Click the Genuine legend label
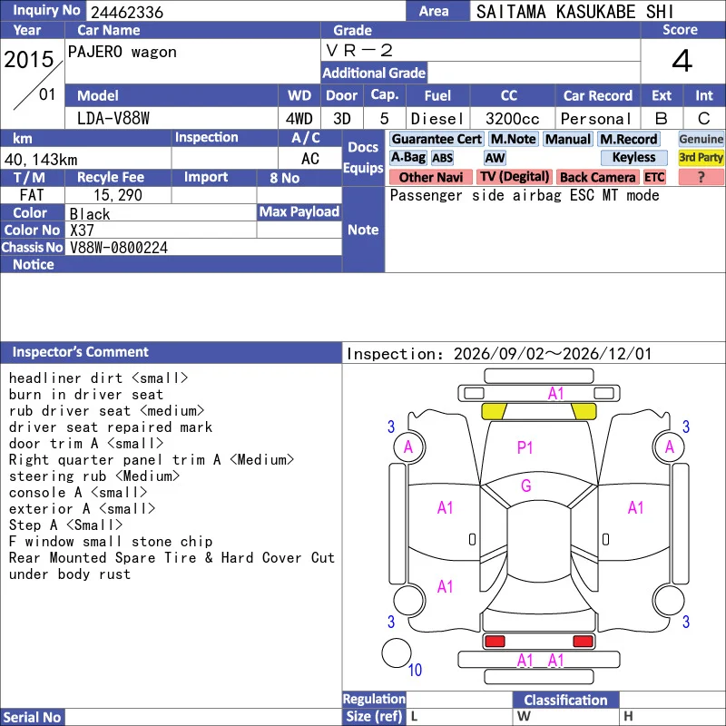The height and width of the screenshot is (726, 726). coord(701,139)
